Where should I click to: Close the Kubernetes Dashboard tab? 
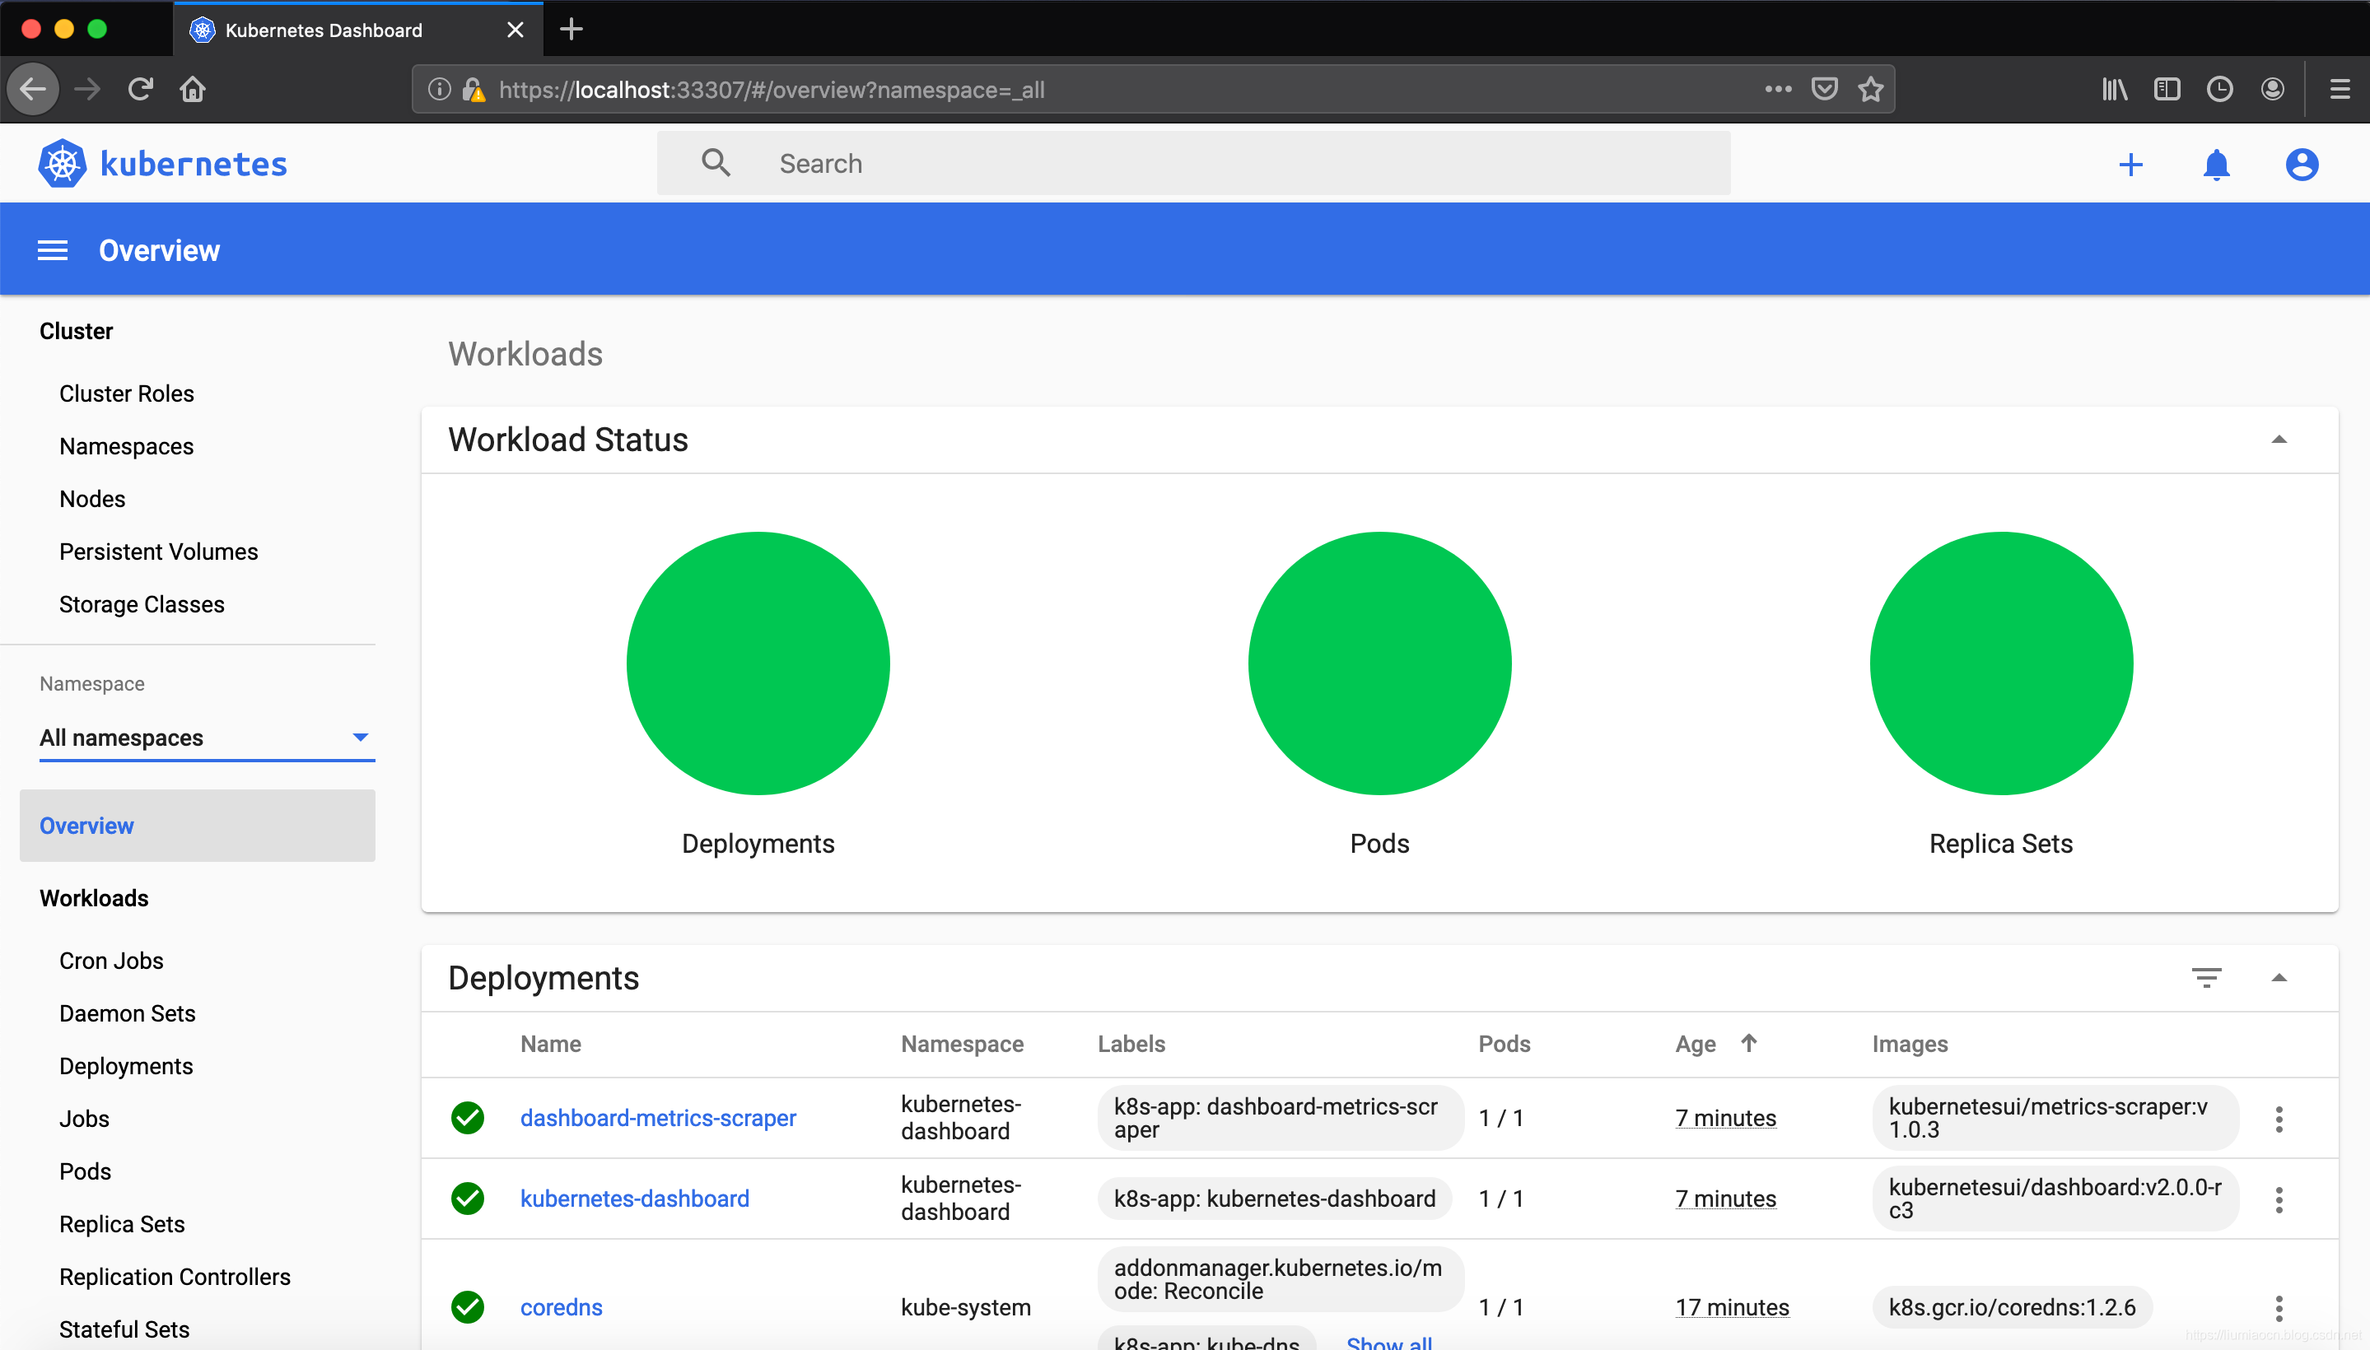515,30
